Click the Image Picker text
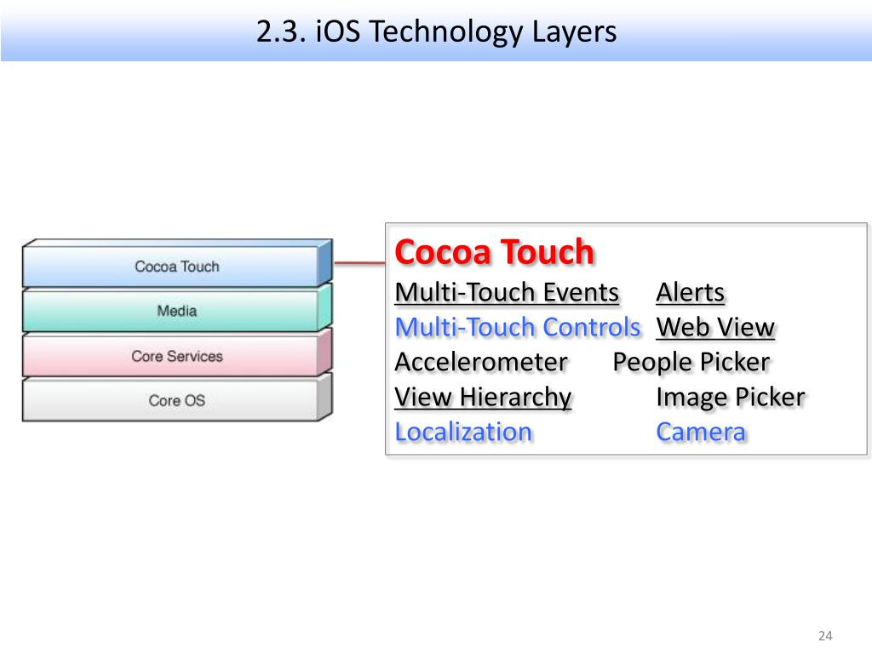The width and height of the screenshot is (872, 654). [x=730, y=398]
